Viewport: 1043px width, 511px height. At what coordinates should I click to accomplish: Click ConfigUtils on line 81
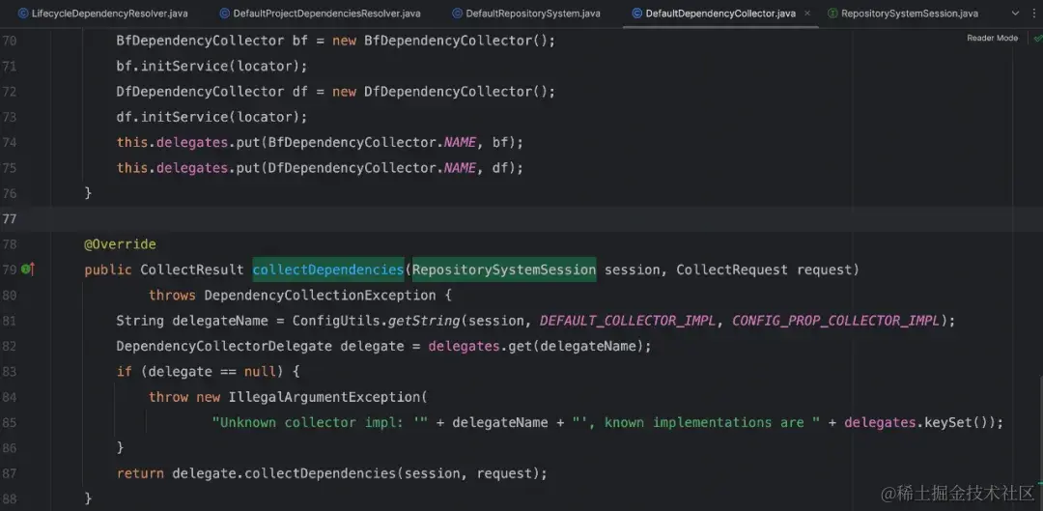coord(336,321)
